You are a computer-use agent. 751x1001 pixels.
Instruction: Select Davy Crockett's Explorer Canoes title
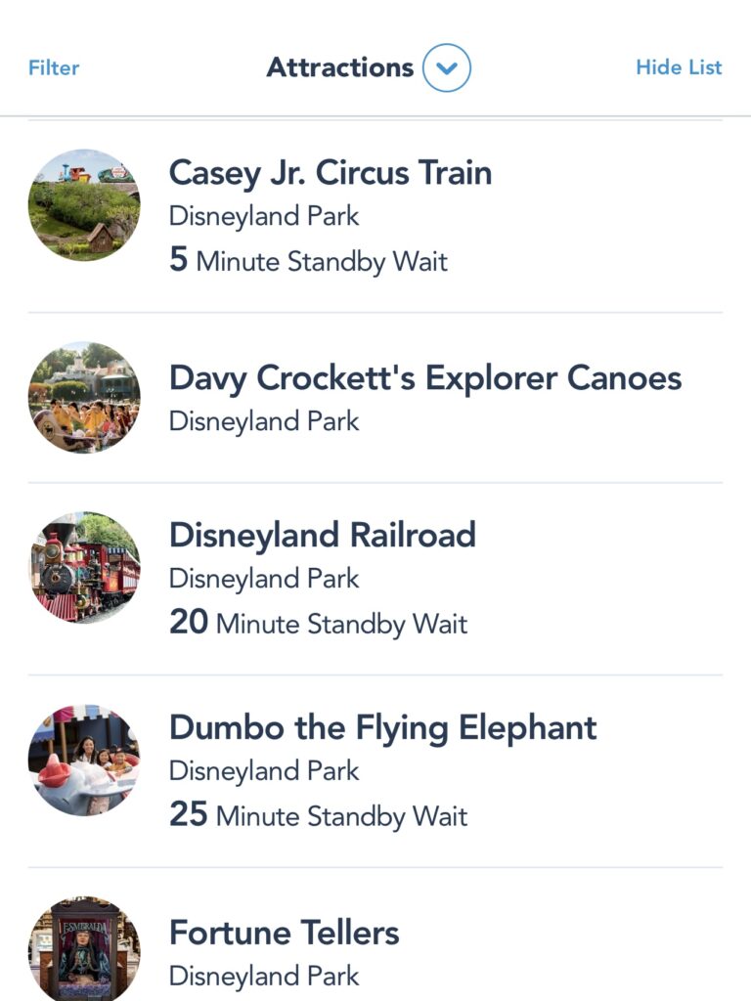(425, 378)
